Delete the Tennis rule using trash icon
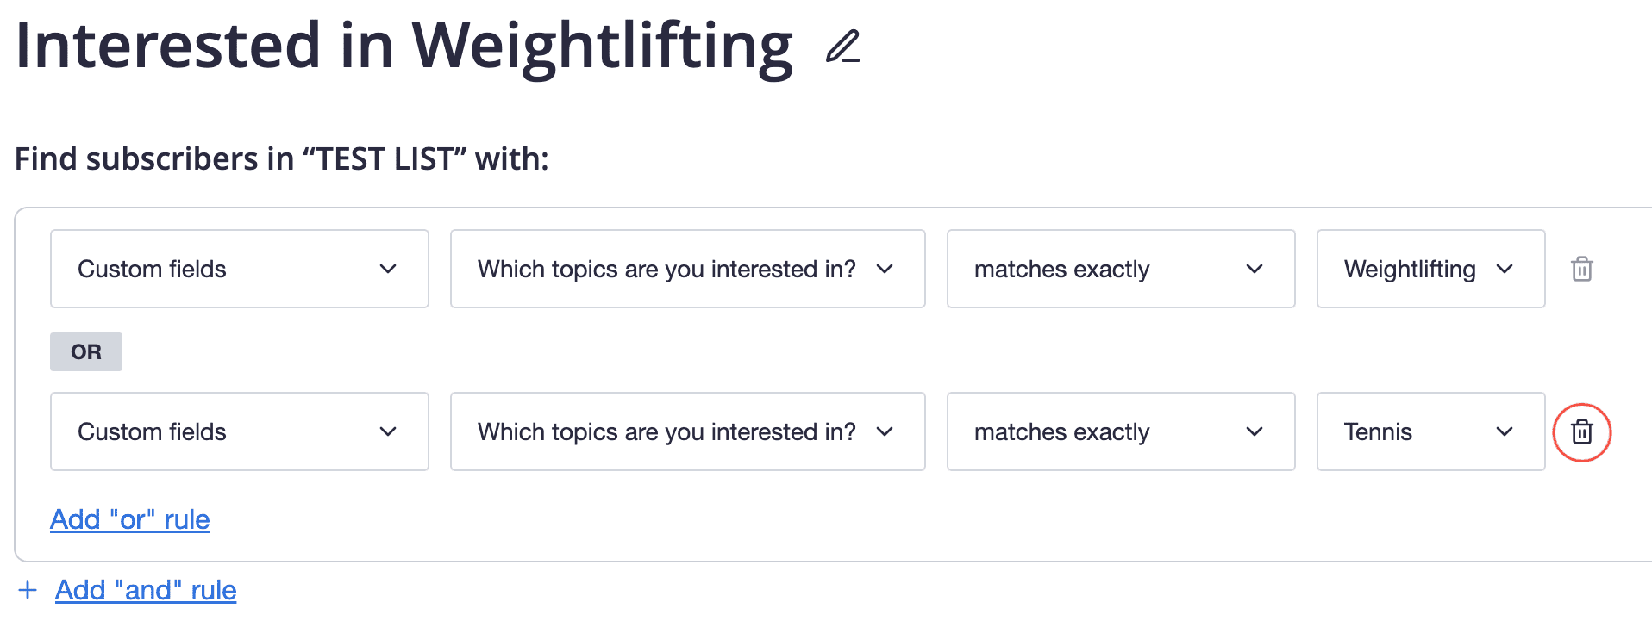 pos(1582,431)
